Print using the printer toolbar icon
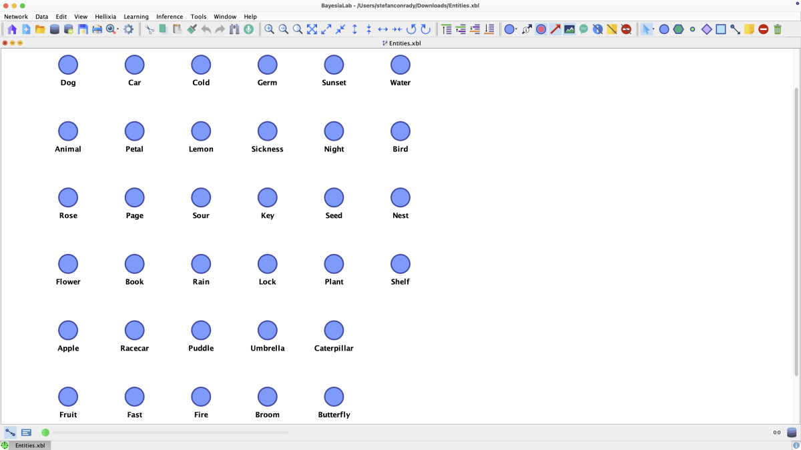801x450 pixels. 97,29
